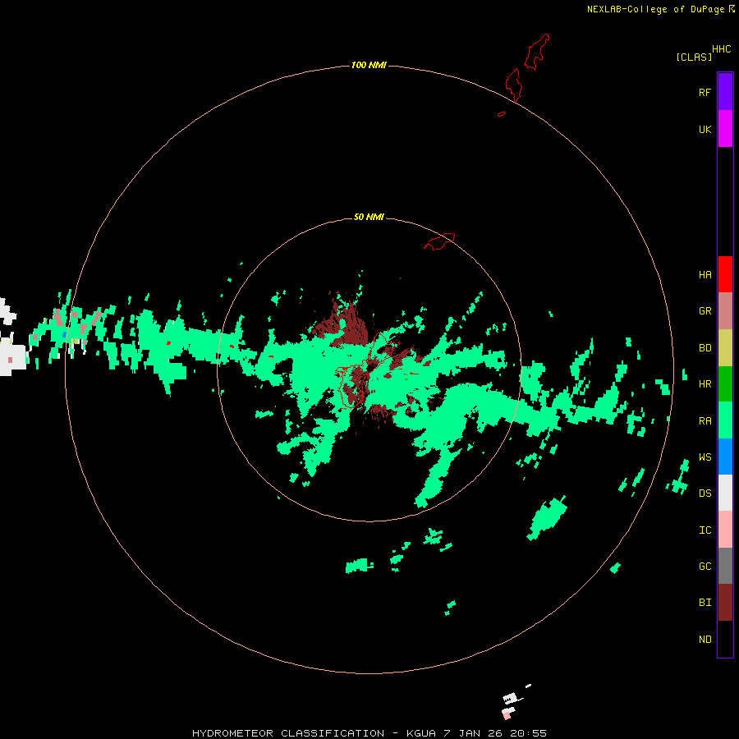
Task: Click the ND legend label
Action: (705, 640)
